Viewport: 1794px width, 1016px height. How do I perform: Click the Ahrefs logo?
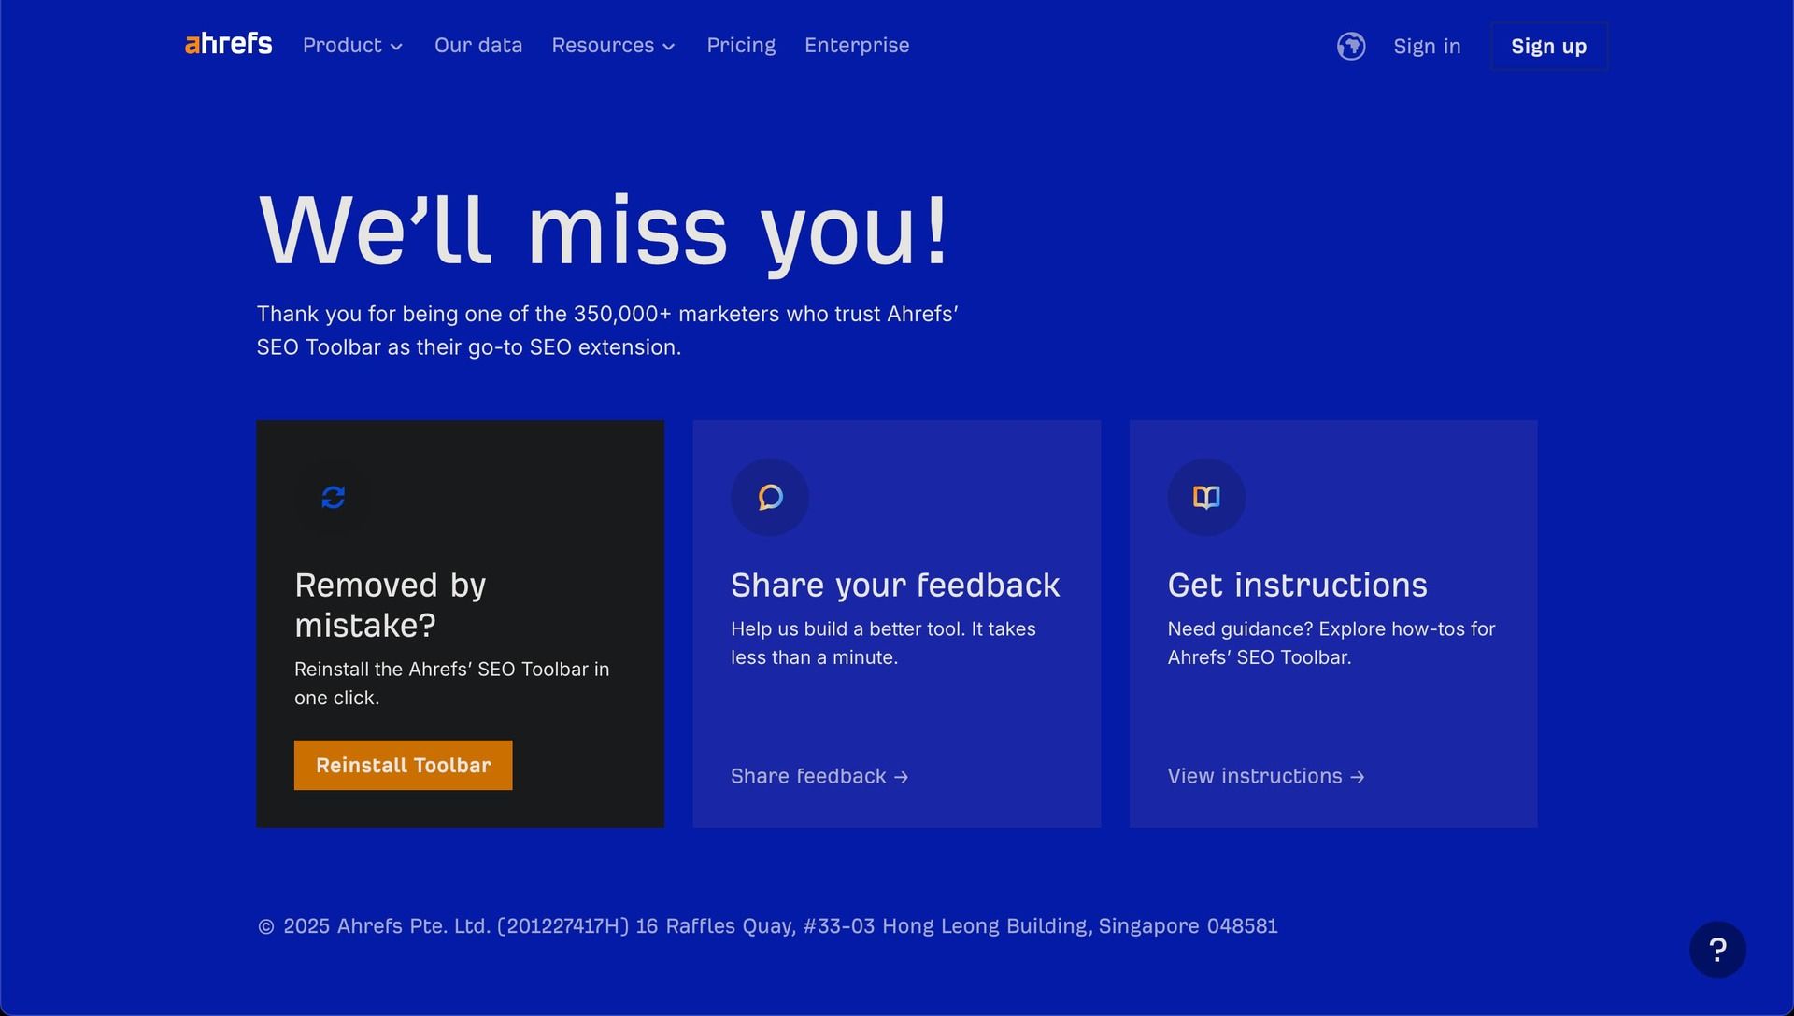coord(228,45)
